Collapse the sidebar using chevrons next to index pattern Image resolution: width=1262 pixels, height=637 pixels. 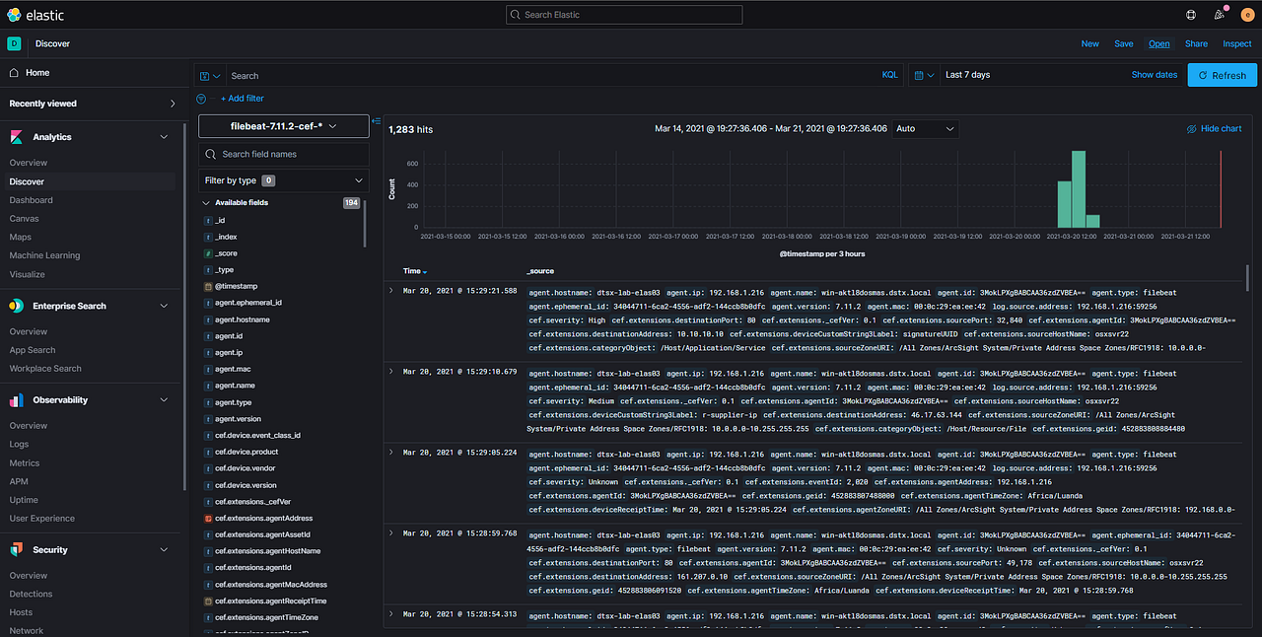coord(375,122)
